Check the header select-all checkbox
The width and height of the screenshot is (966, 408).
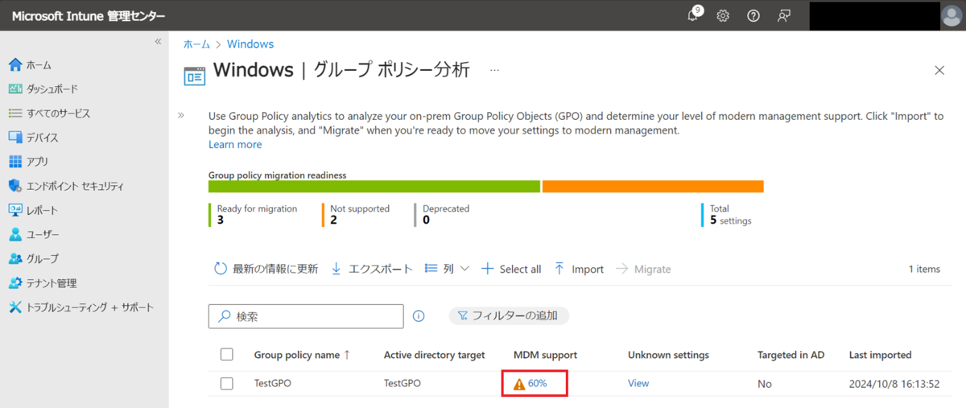[226, 355]
